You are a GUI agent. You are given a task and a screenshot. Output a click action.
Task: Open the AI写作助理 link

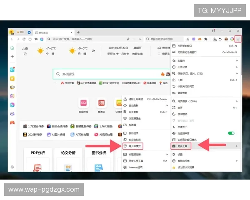pyautogui.click(x=80, y=135)
